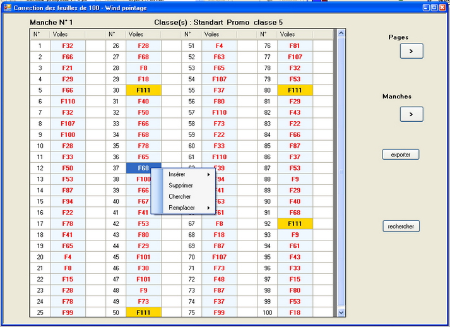
Task: Click the next arrow under Manches
Action: pyautogui.click(x=412, y=114)
